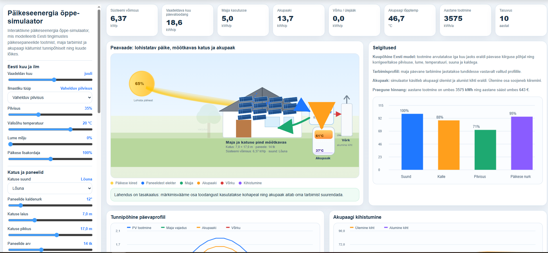Click the Kihistumine legend item
Viewport: 548px width, 253px height.
pos(250,183)
